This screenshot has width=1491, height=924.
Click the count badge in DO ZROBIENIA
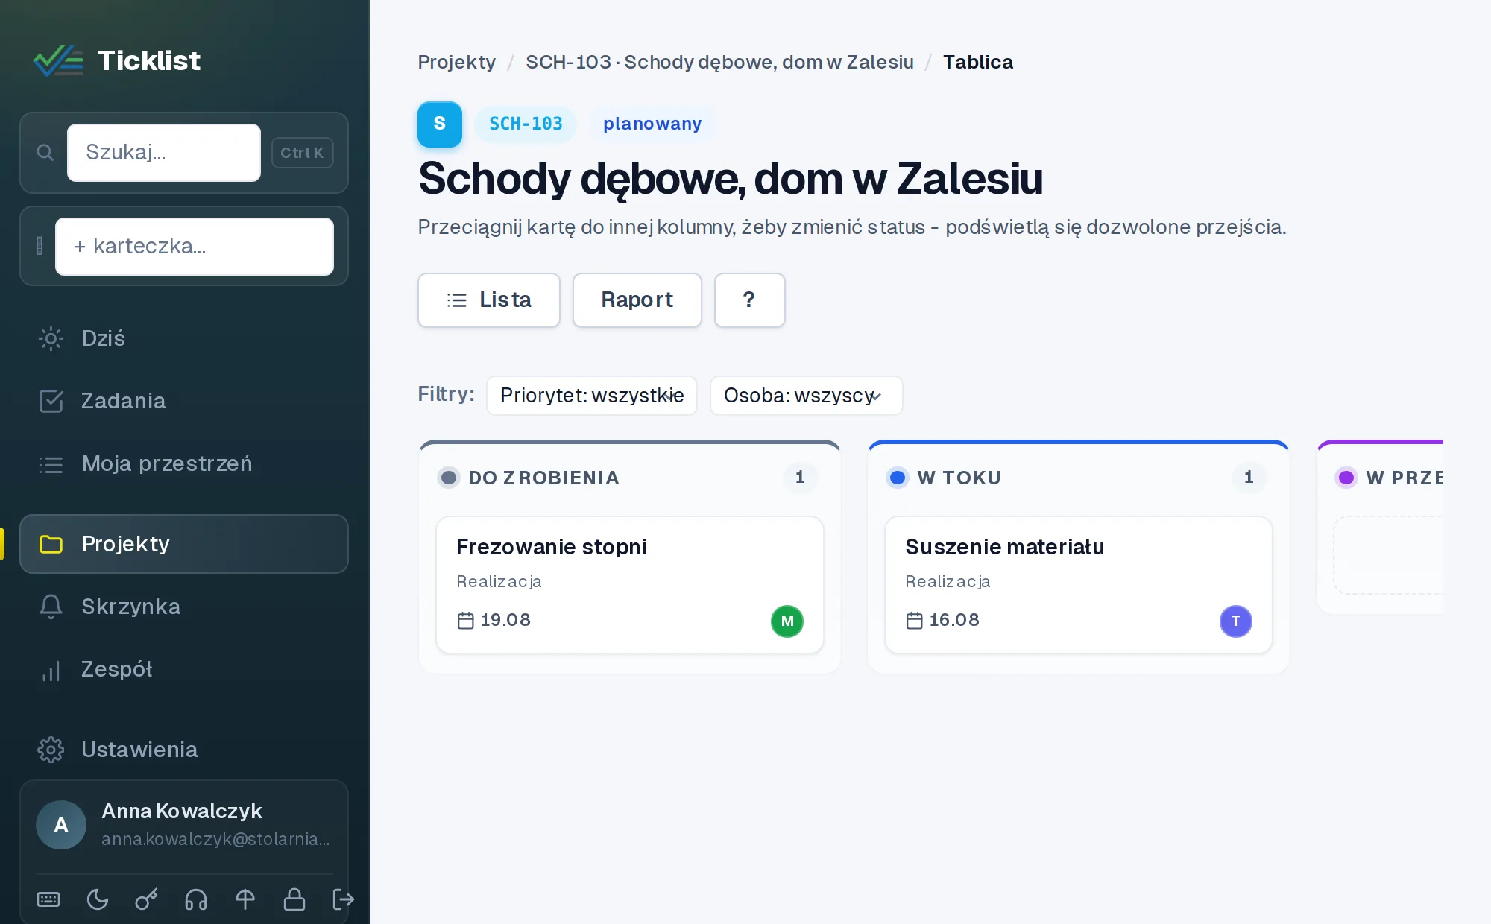coord(800,477)
